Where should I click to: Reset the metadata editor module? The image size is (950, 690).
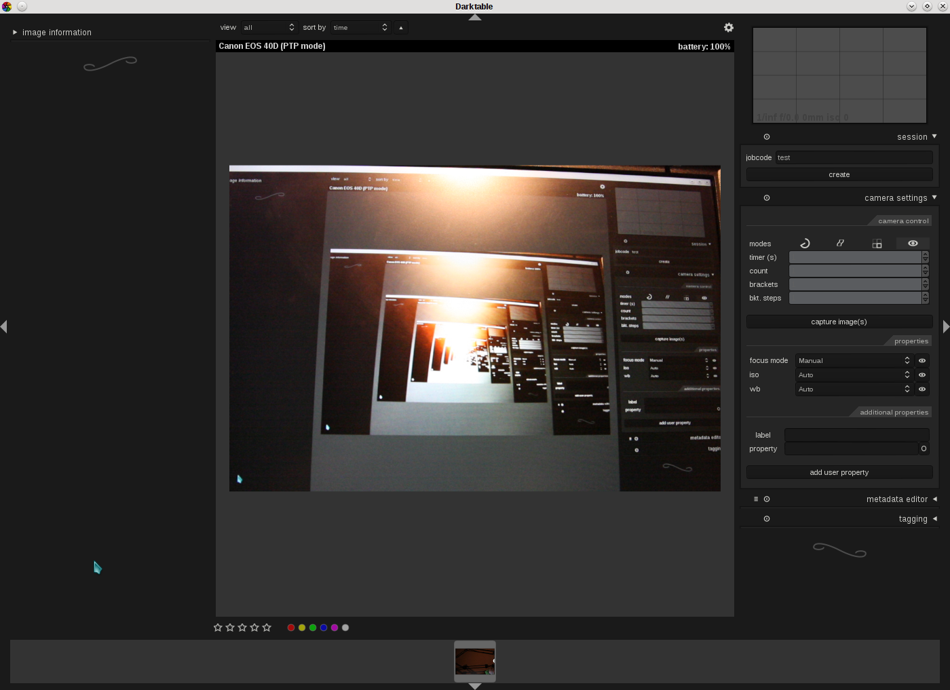point(767,499)
